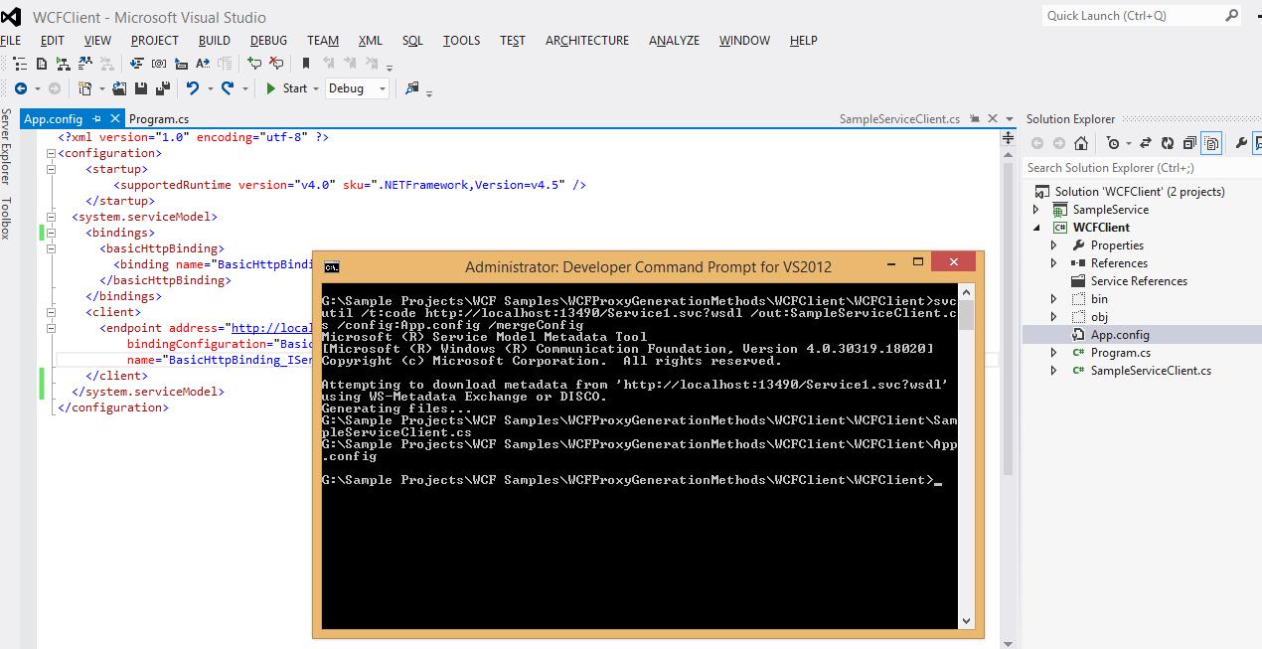
Task: Click the document page icon in the top toolbar
Action: (42, 64)
